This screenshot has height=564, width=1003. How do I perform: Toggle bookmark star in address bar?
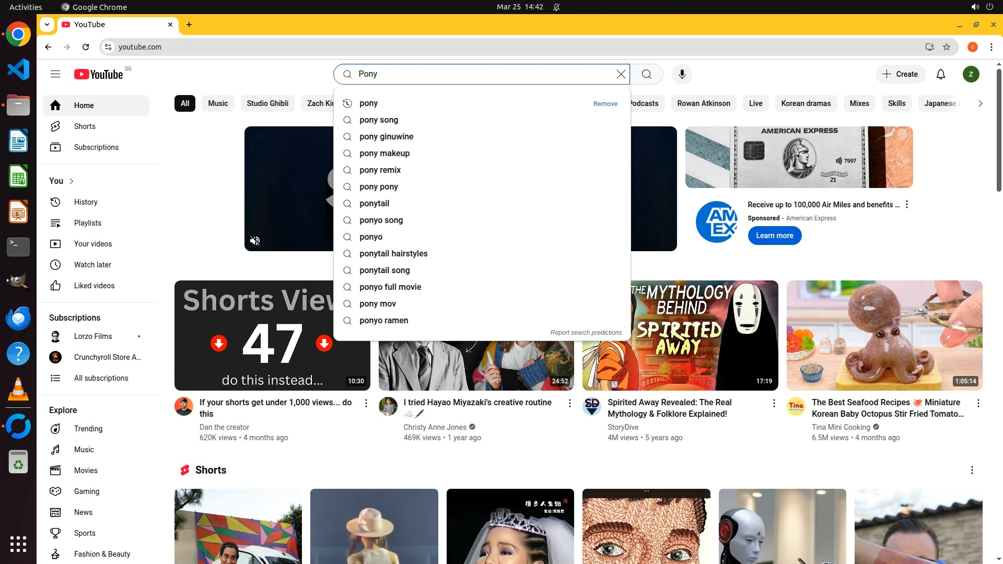pyautogui.click(x=947, y=47)
